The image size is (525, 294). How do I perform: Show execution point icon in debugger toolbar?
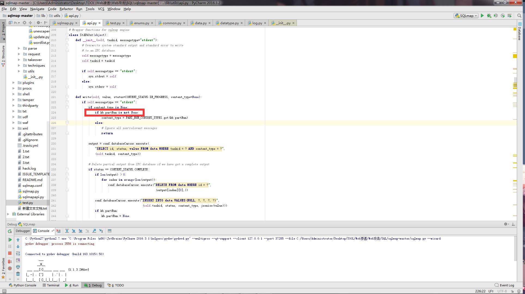(59, 231)
